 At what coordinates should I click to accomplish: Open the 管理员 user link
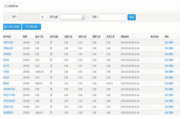6,84
